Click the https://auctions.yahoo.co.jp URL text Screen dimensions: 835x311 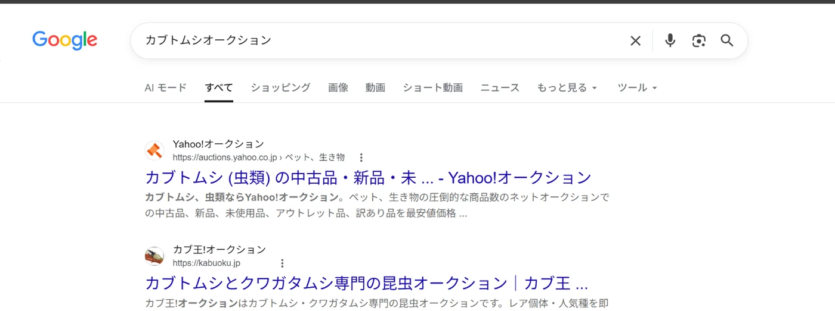pos(225,158)
